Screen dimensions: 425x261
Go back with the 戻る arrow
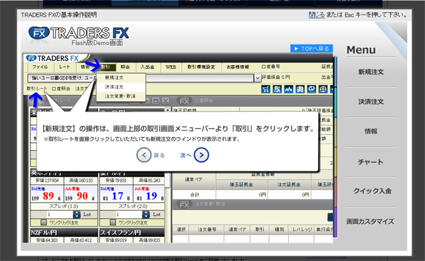[x=143, y=155]
